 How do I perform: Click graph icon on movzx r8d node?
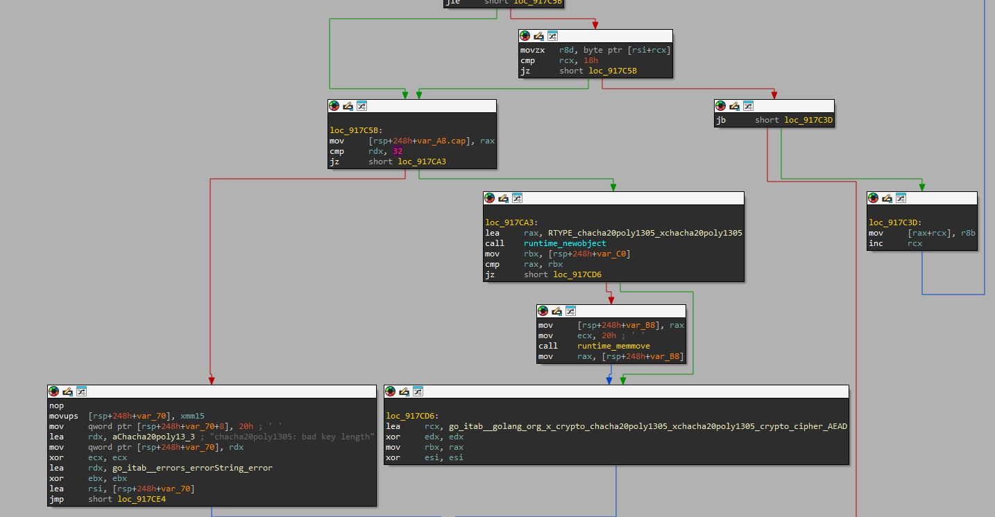click(x=552, y=36)
